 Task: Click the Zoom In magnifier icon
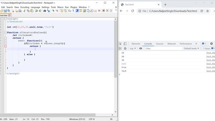point(53,11)
